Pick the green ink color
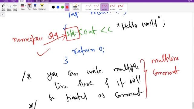 (x=62, y=7)
